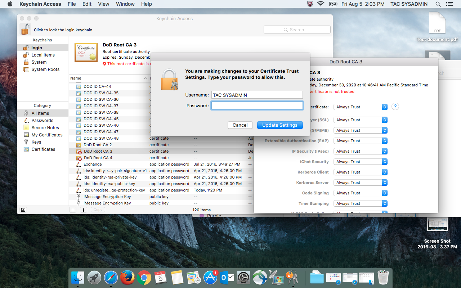This screenshot has width=461, height=288.
Task: Open the S/MIME trust dropdown
Action: tap(360, 130)
